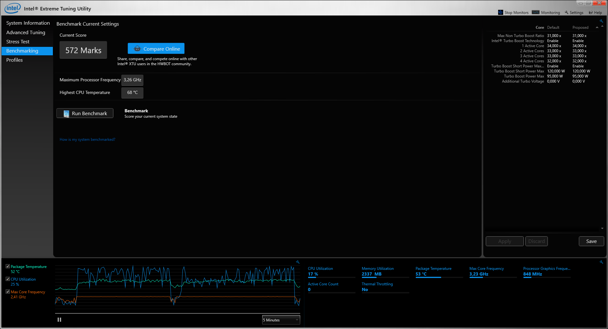The width and height of the screenshot is (608, 329).
Task: Open the Monitoring view via its icon
Action: [536, 12]
